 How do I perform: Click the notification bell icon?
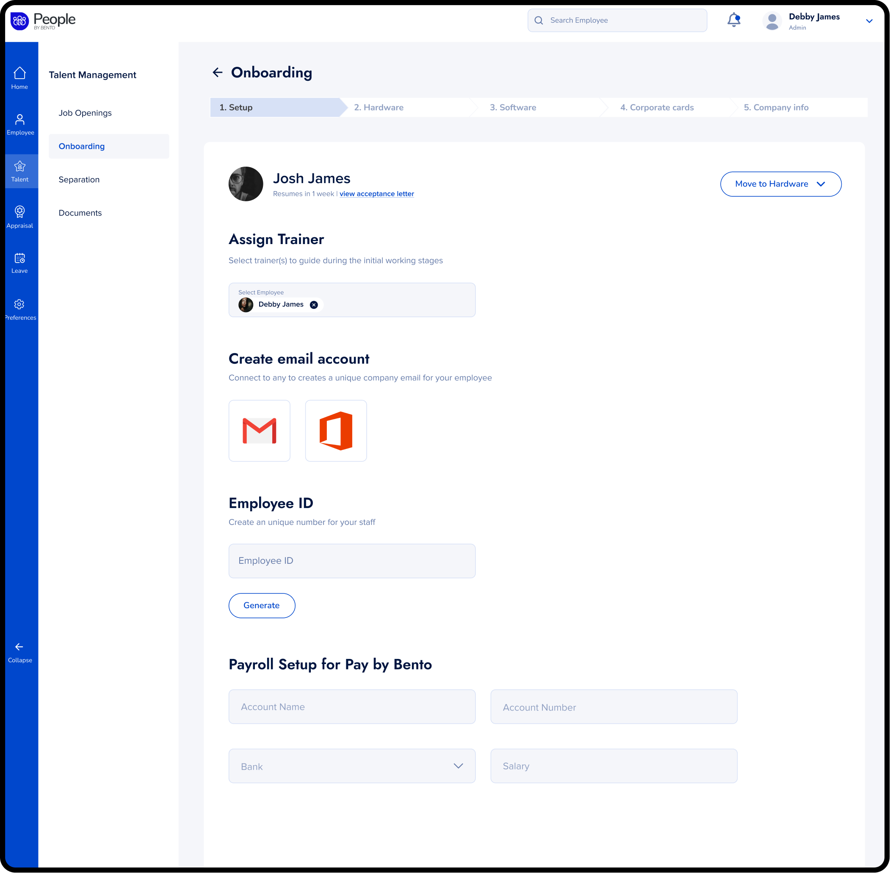pyautogui.click(x=733, y=20)
